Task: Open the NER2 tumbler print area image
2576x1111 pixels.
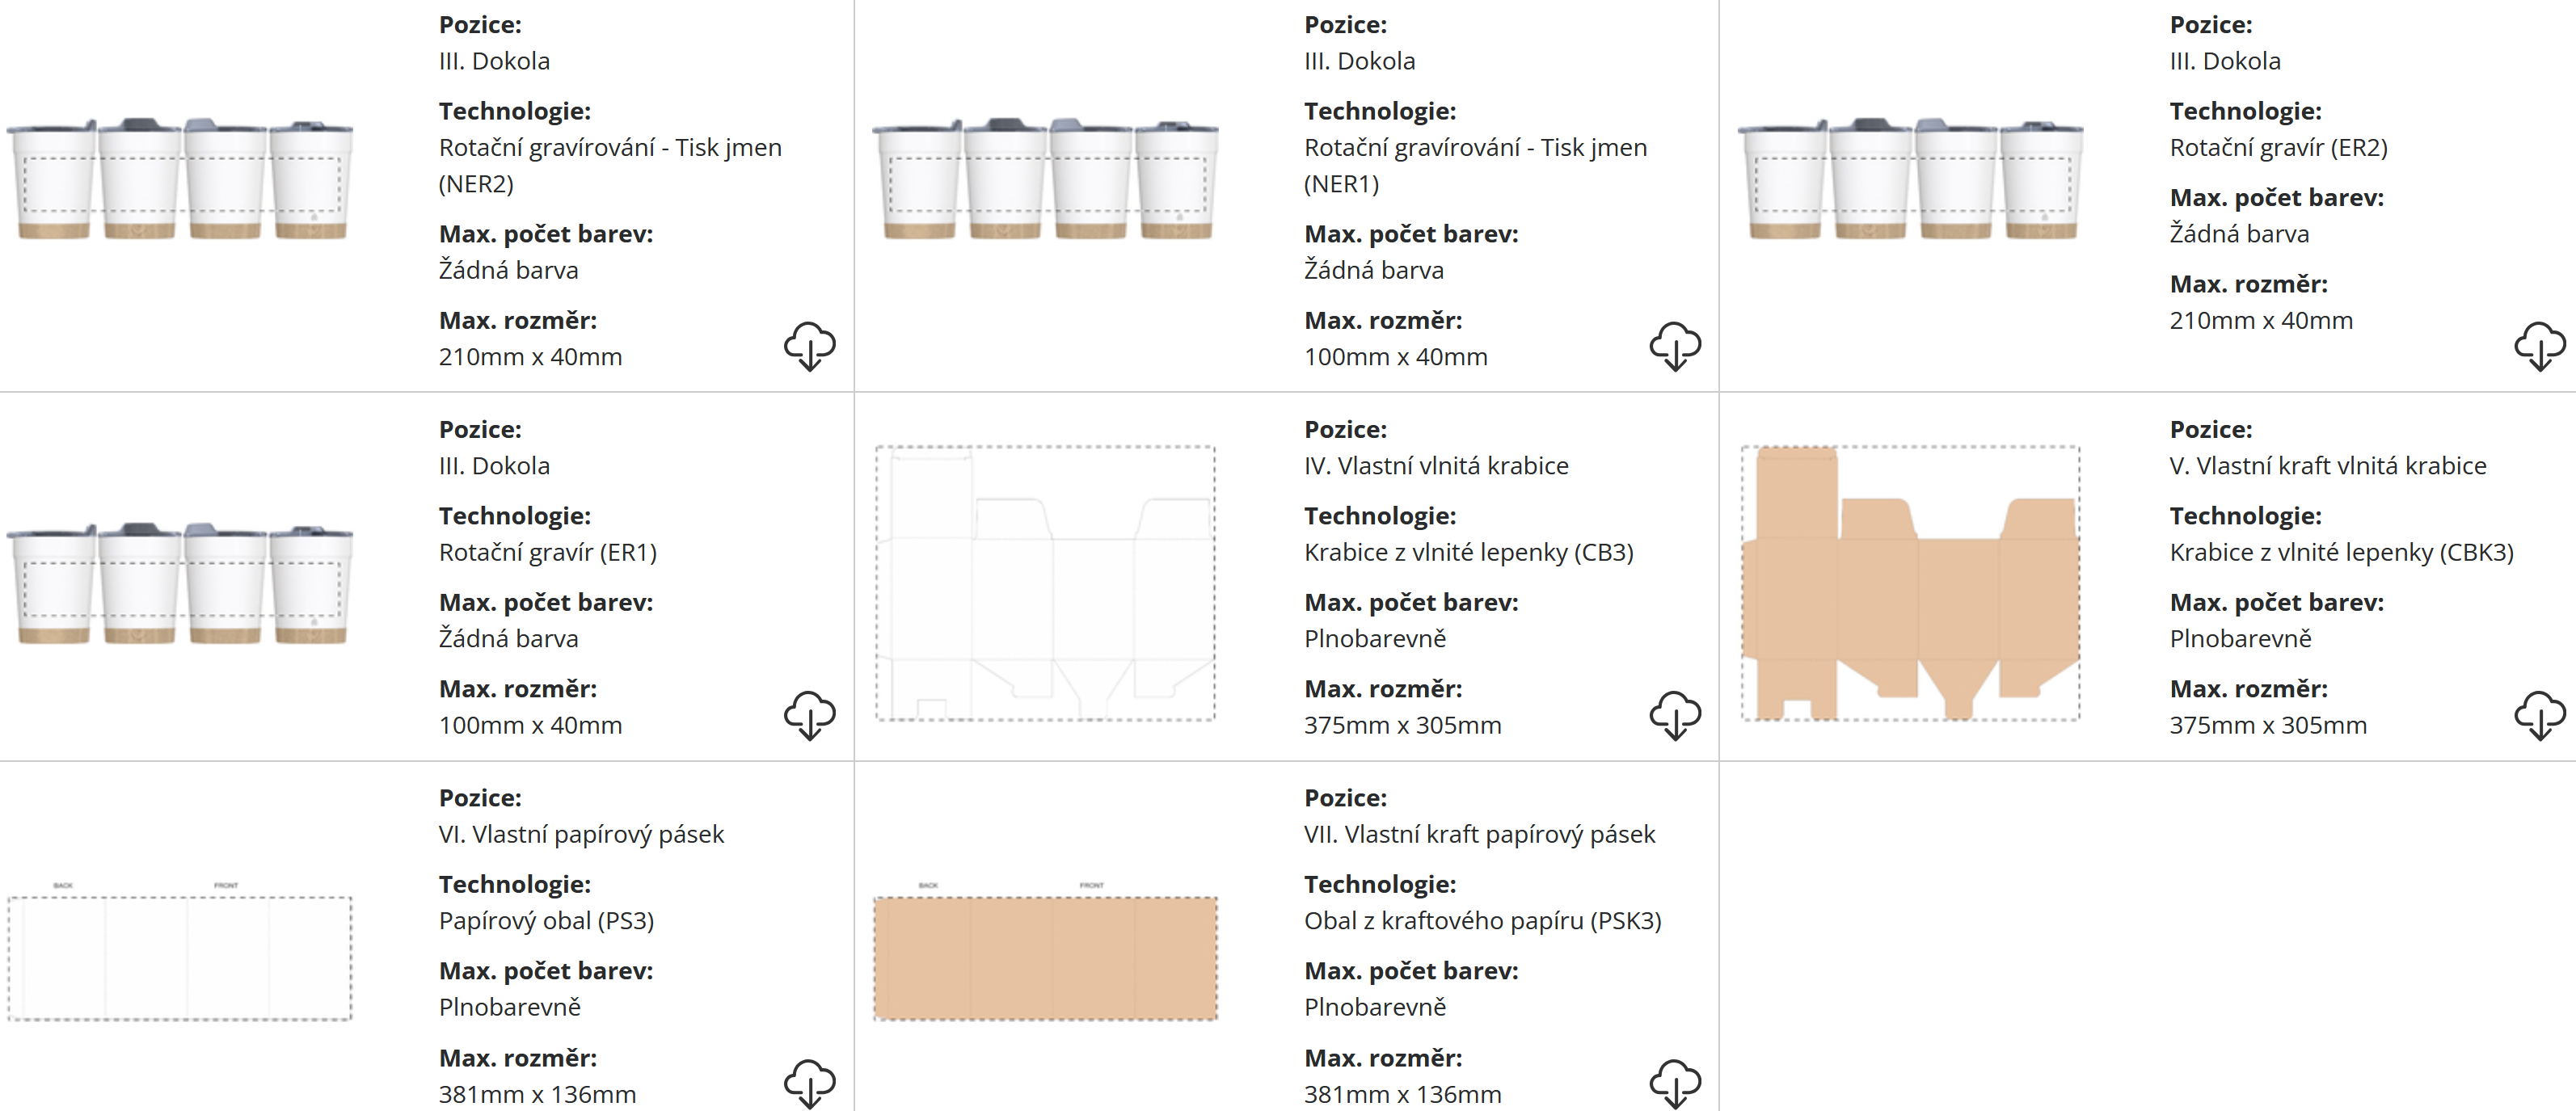Action: [180, 180]
